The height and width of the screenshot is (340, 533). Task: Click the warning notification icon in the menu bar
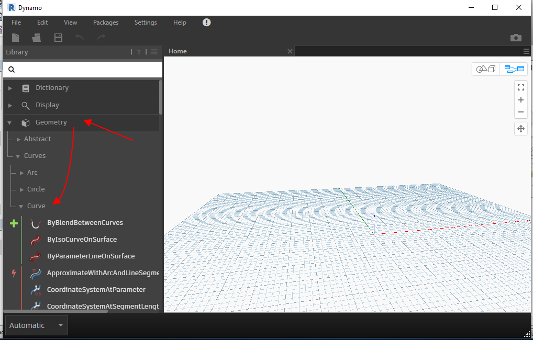(206, 22)
